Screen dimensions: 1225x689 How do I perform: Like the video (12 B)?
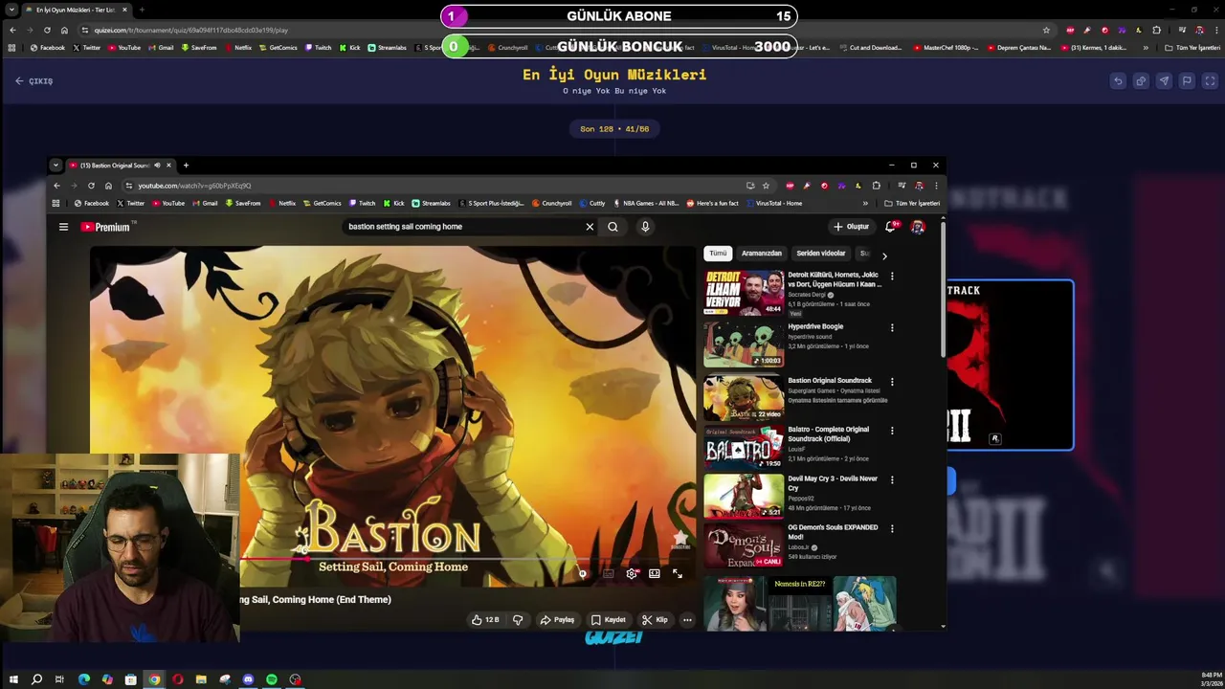click(486, 620)
